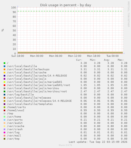The width and height of the screenshot is (131, 148).
Task: Click the magenta swatch for /var/log
Action: pos(4,132)
